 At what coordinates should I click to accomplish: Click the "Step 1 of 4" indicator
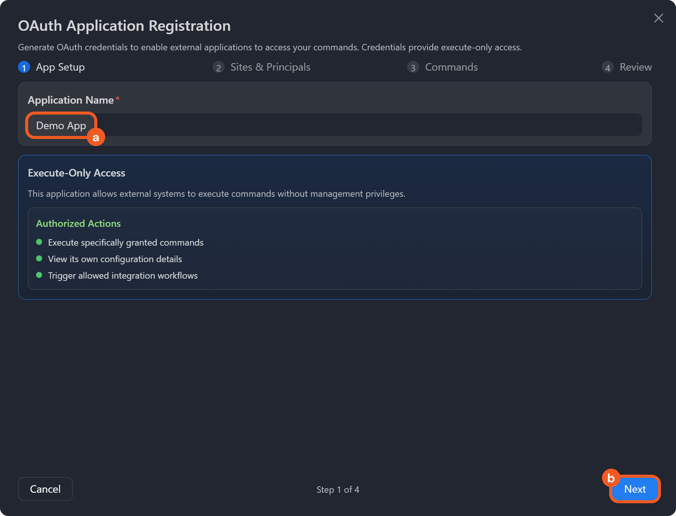coord(338,489)
